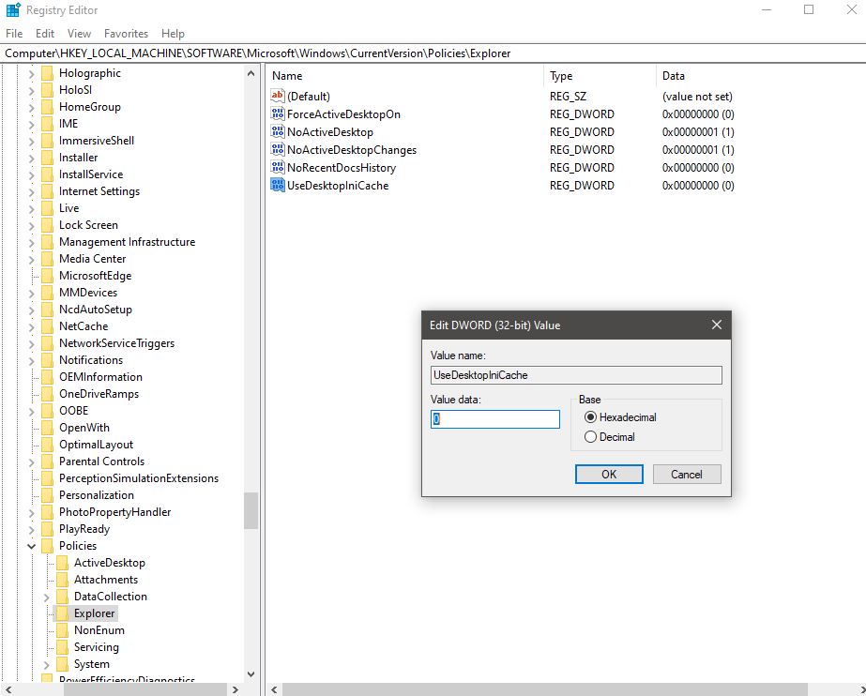Open the View menu
The image size is (866, 696).
coord(79,33)
